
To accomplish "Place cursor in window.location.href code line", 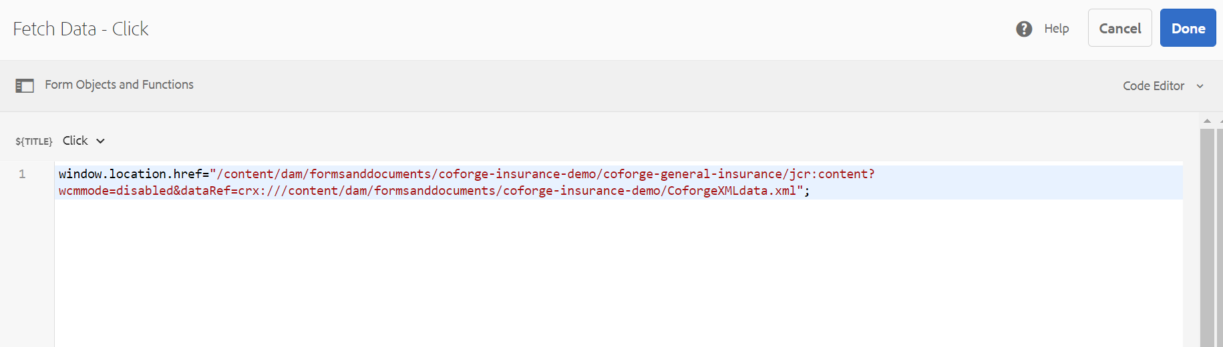I will click(467, 174).
